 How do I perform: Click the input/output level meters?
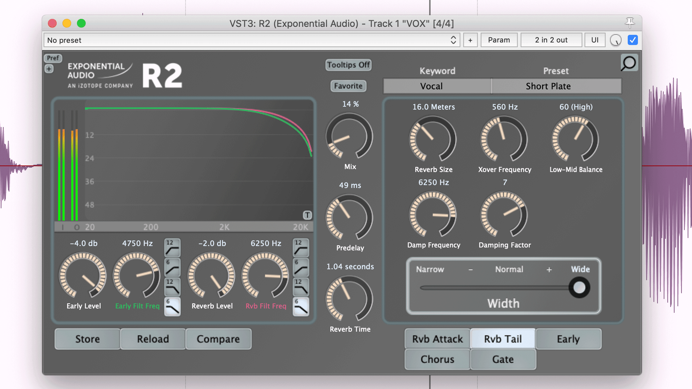(68, 165)
